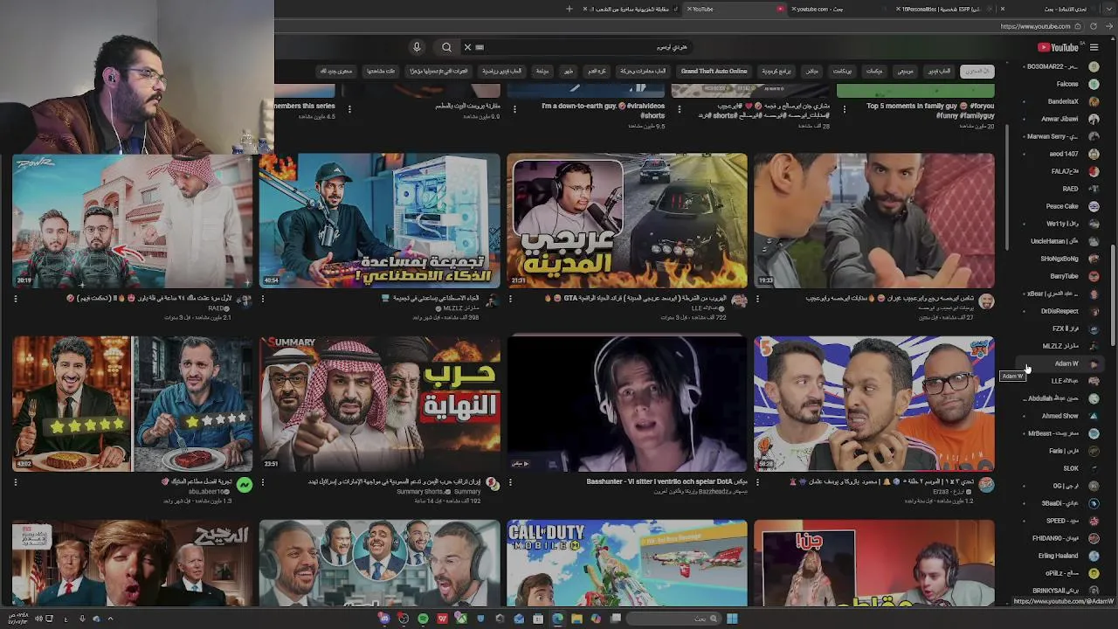
Task: Open SHoNgxBoNg channel in sidebar
Action: [1059, 259]
